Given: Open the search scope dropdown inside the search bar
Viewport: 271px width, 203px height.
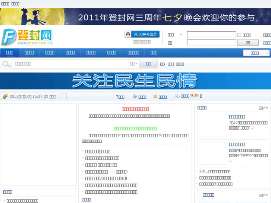Looking at the screenshot, I should [x=134, y=64].
